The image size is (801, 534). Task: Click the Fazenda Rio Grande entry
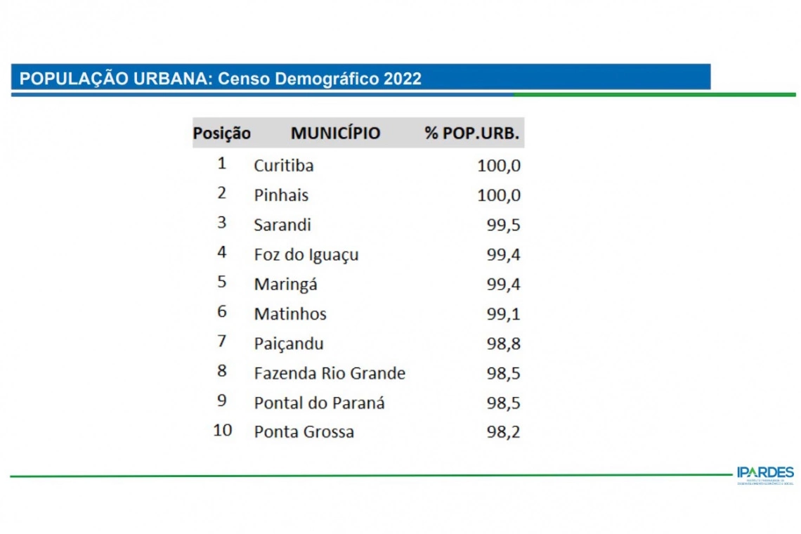tap(330, 373)
